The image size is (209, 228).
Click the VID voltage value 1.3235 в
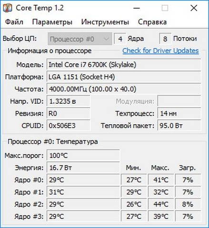click(x=69, y=101)
